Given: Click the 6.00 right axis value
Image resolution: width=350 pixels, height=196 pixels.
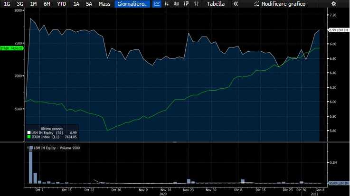Looking at the screenshot, I should [333, 102].
